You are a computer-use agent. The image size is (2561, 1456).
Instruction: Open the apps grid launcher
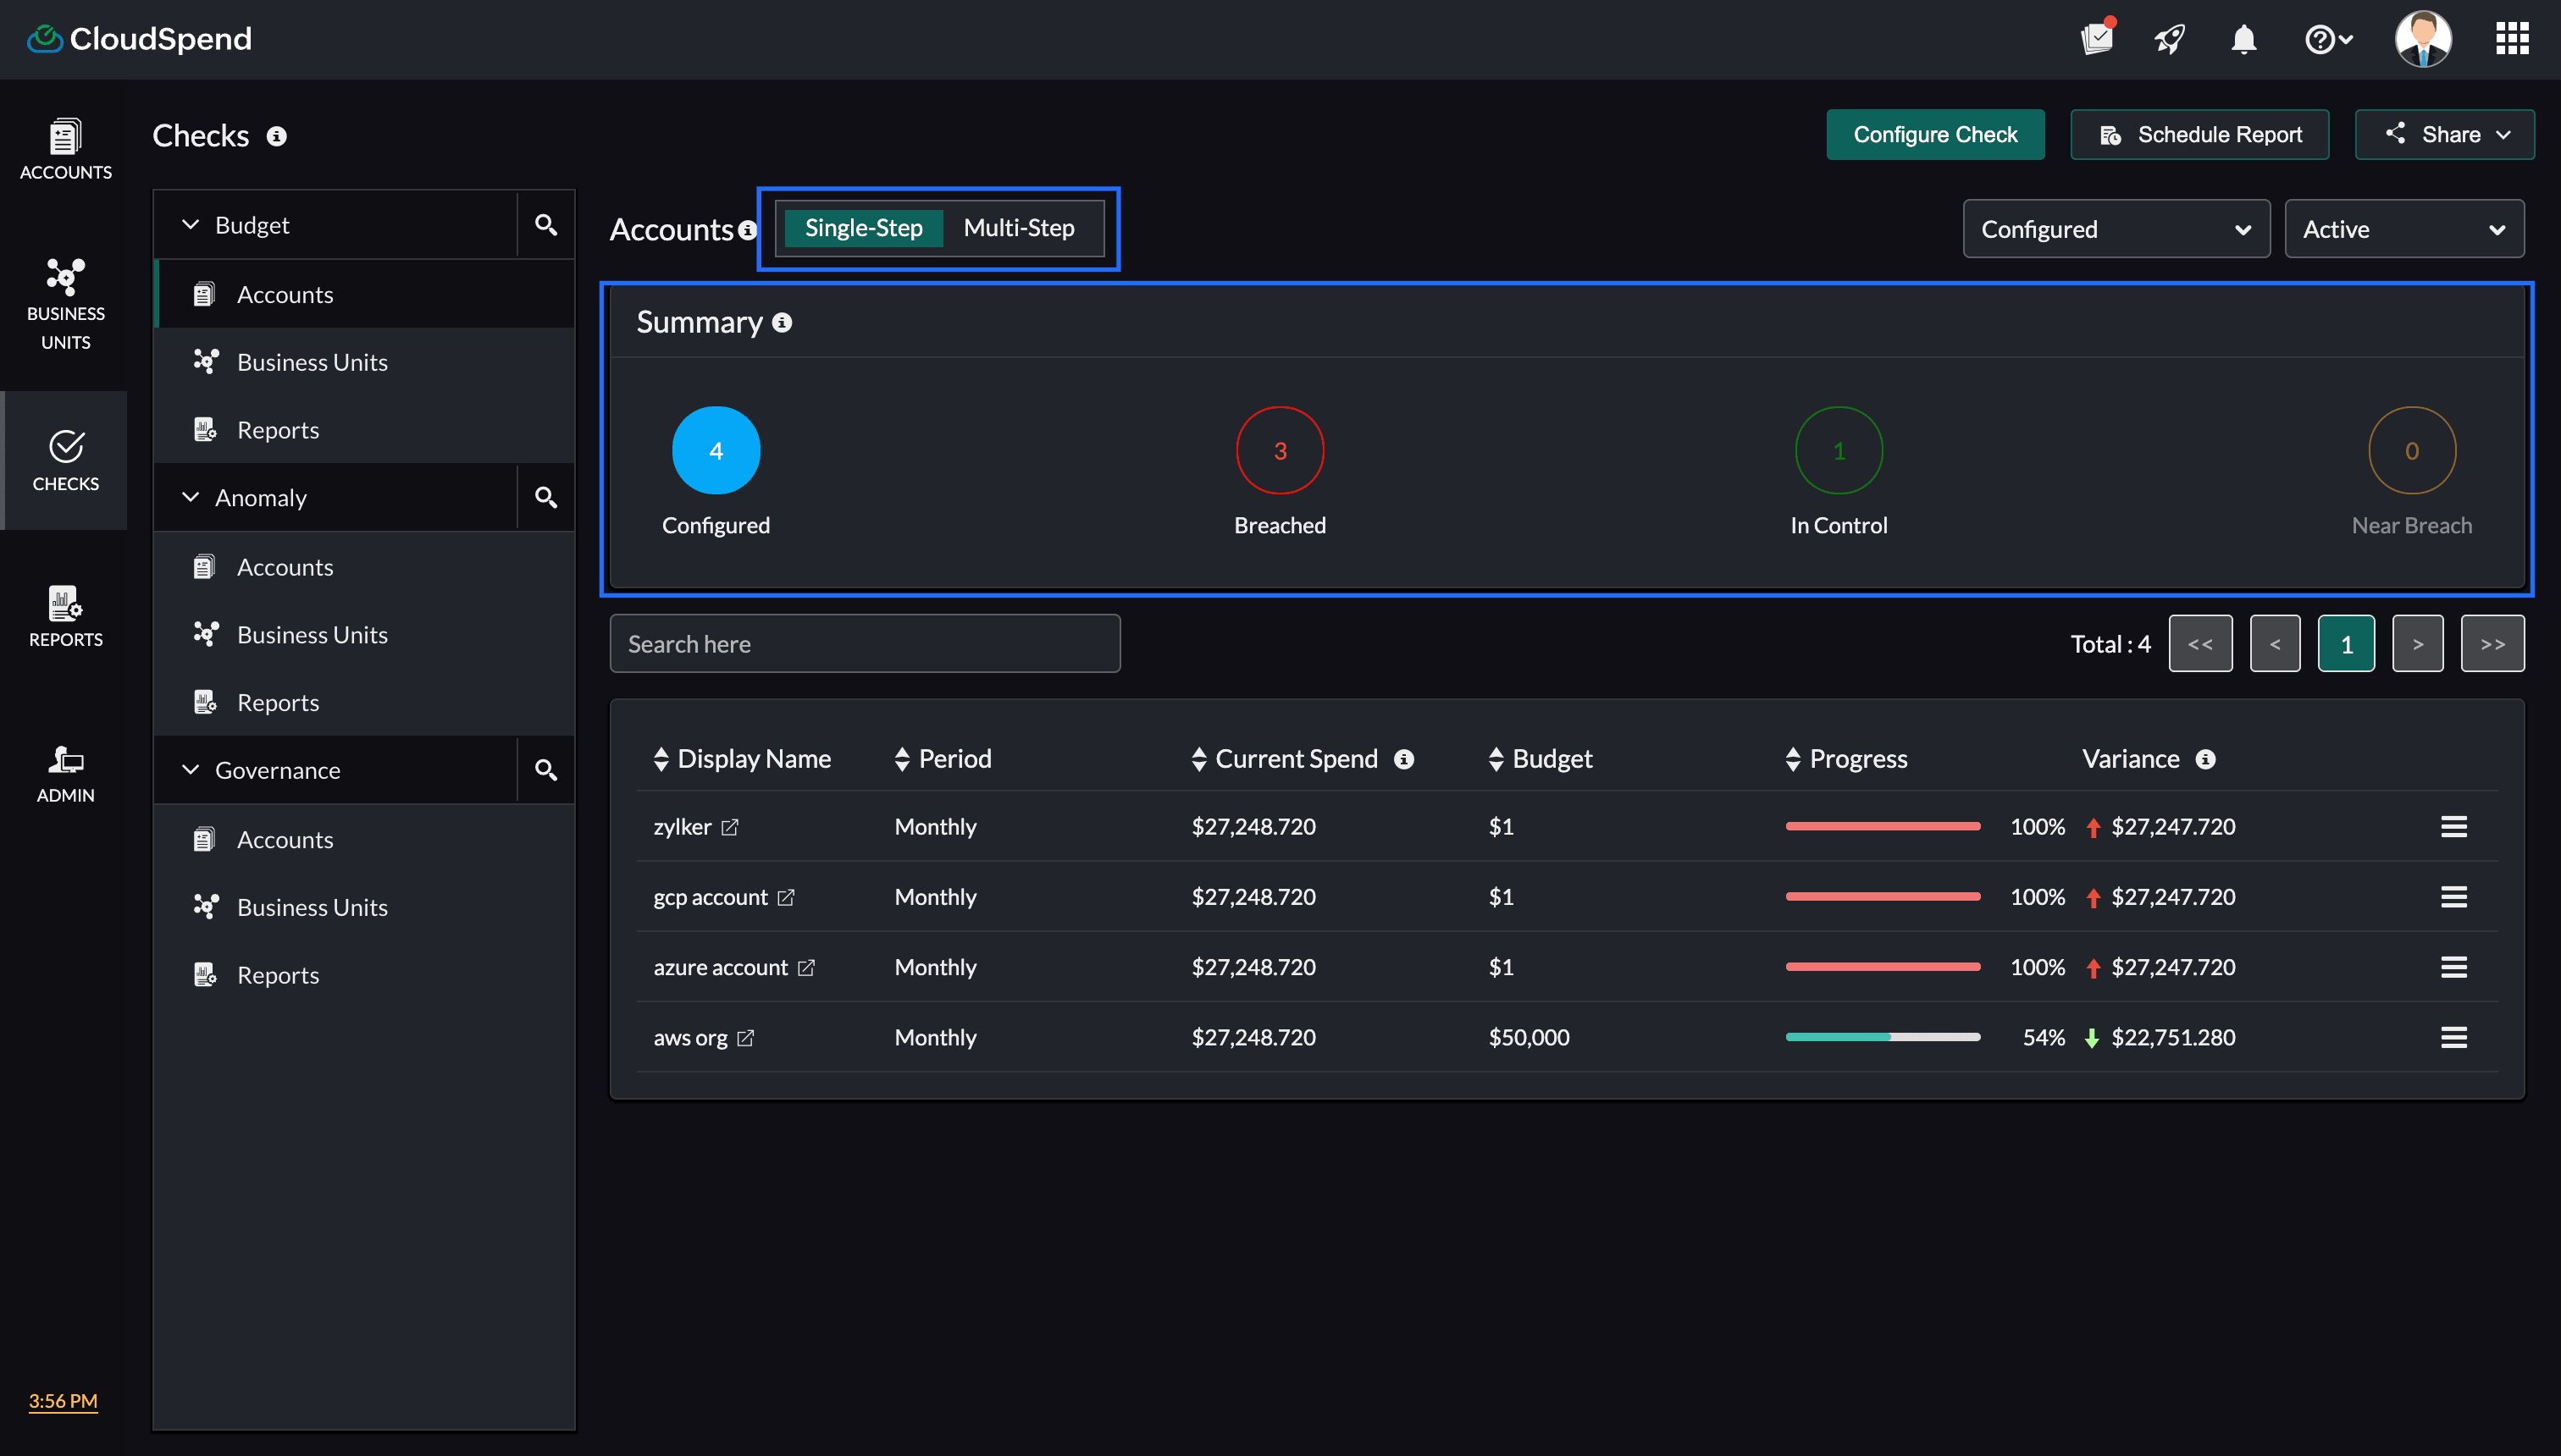click(2512, 39)
